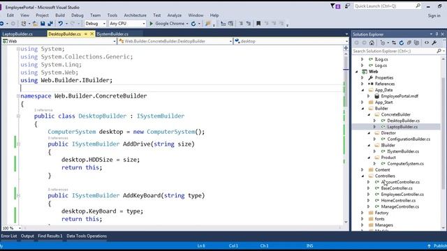Viewport: 447px width, 251px height.
Task: Comment out the selected lines via the toolbar
Action: 241,24
